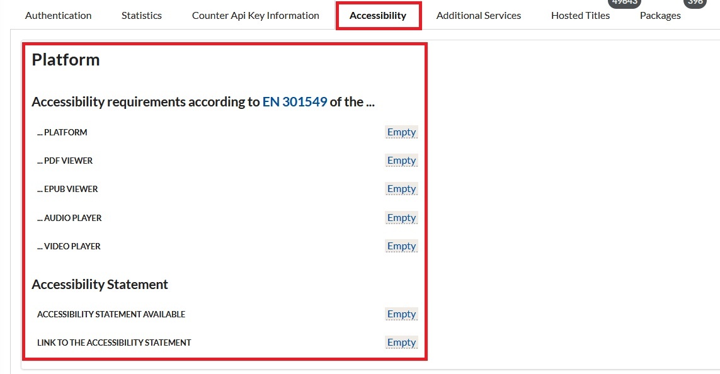This screenshot has width=720, height=374.
Task: Open Counter Api Key Information tab
Action: tap(255, 16)
